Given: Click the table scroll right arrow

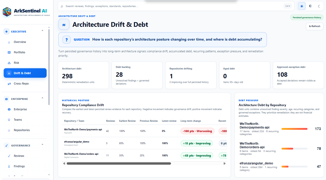Looking at the screenshot, I should 225,164.
